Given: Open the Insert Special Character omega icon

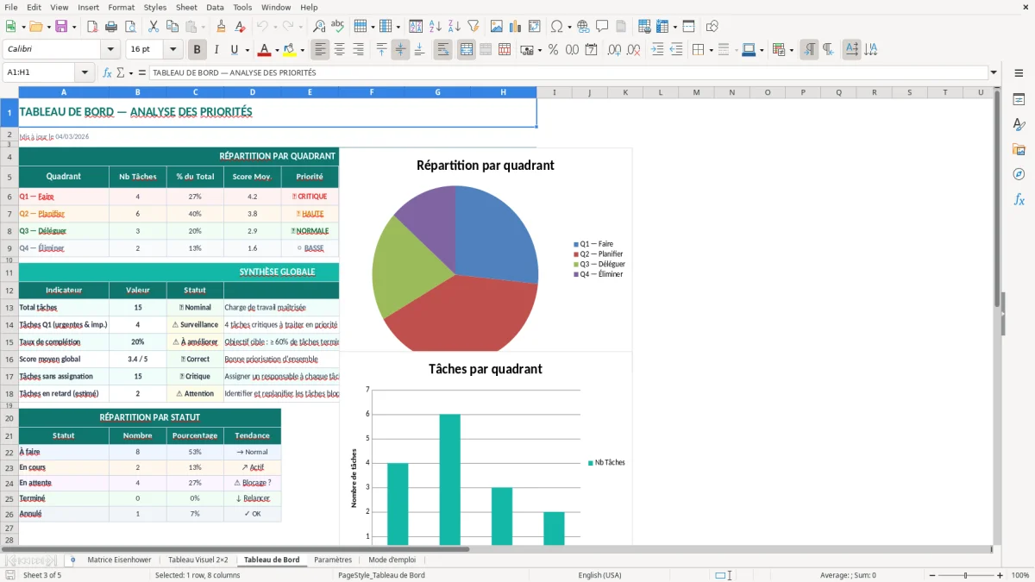Looking at the screenshot, I should 557,26.
